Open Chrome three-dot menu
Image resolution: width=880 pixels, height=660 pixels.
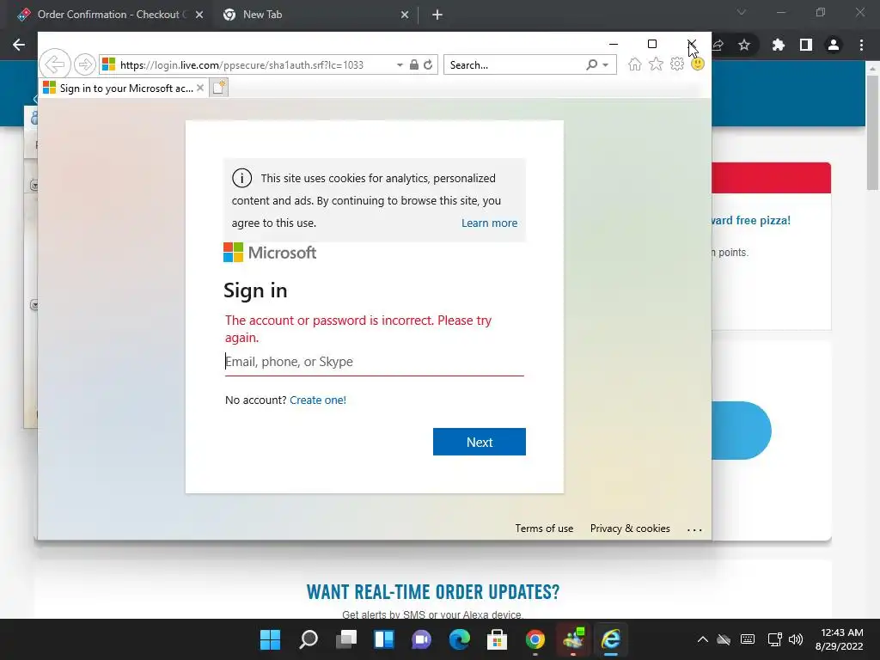861,45
